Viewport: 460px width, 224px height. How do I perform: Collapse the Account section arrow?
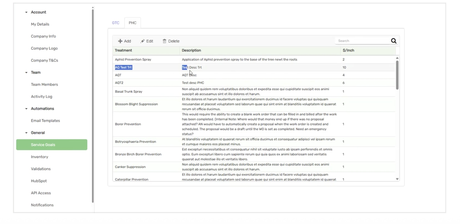pyautogui.click(x=26, y=12)
